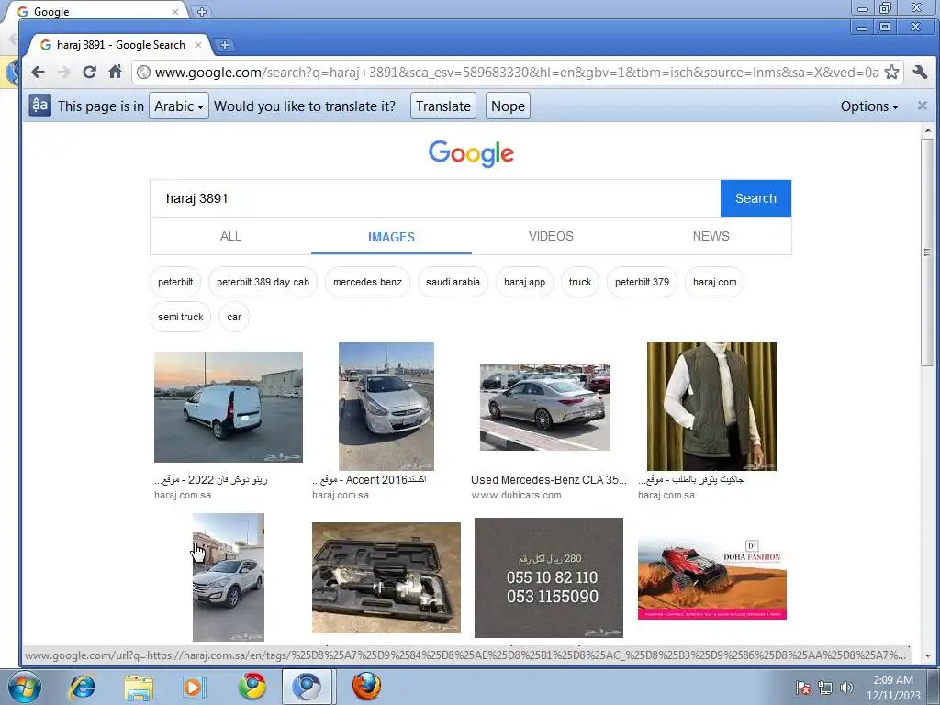Open Google Chrome on taskbar
This screenshot has width=940, height=705.
tap(252, 687)
